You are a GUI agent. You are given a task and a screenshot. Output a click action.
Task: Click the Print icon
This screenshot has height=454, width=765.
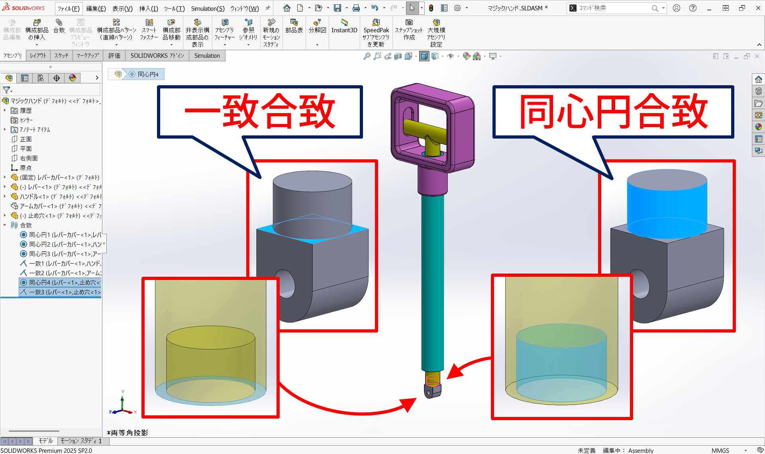click(x=356, y=8)
